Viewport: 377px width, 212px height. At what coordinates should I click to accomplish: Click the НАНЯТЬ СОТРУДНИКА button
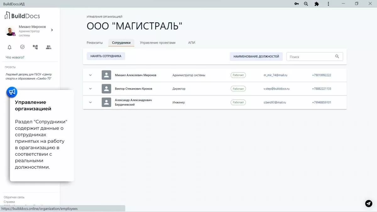[x=106, y=56]
